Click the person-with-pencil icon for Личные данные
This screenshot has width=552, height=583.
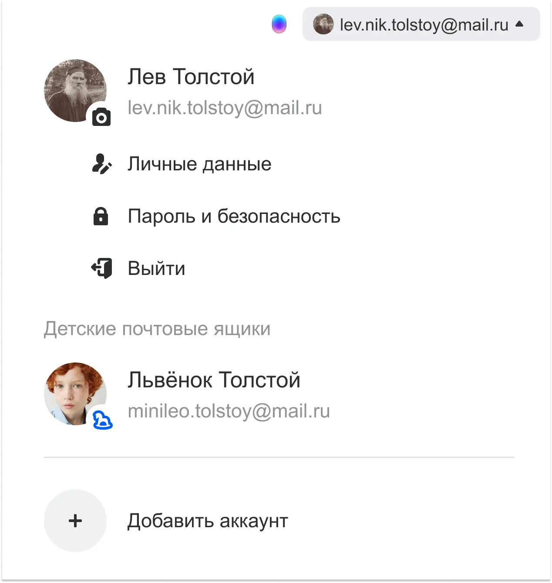pos(102,164)
